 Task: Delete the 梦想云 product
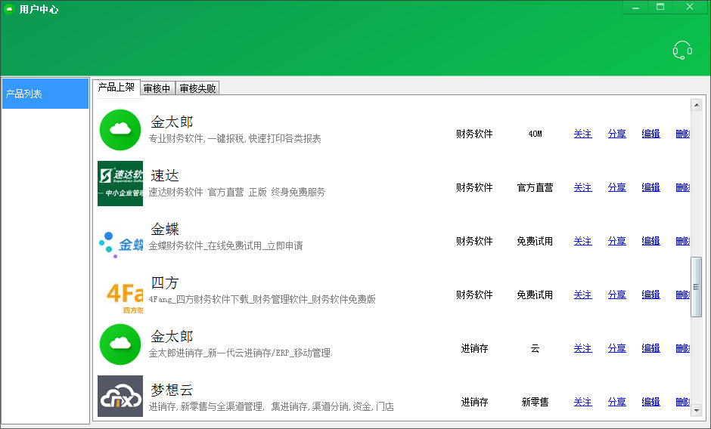tap(682, 402)
